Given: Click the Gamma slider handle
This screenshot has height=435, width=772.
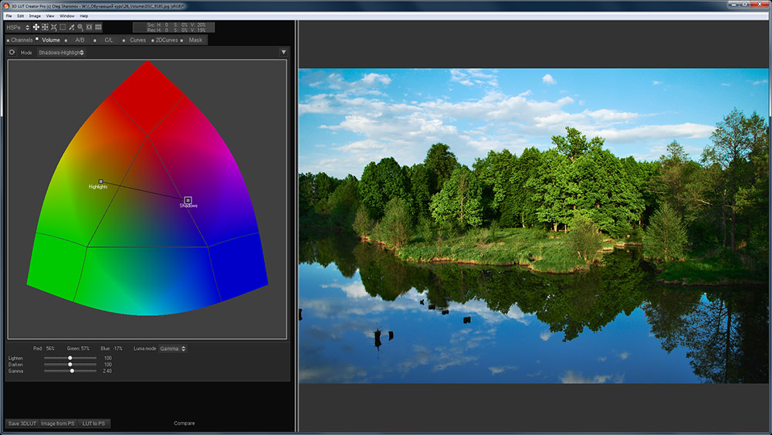Looking at the screenshot, I should [x=72, y=371].
